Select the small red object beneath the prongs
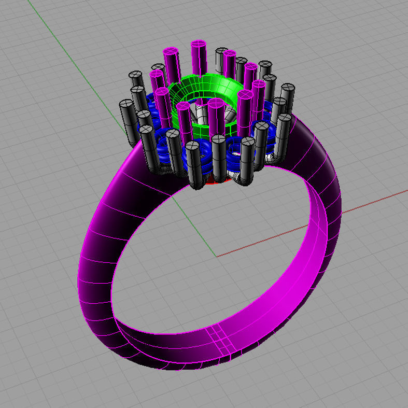408x408 pixels. coord(210,180)
